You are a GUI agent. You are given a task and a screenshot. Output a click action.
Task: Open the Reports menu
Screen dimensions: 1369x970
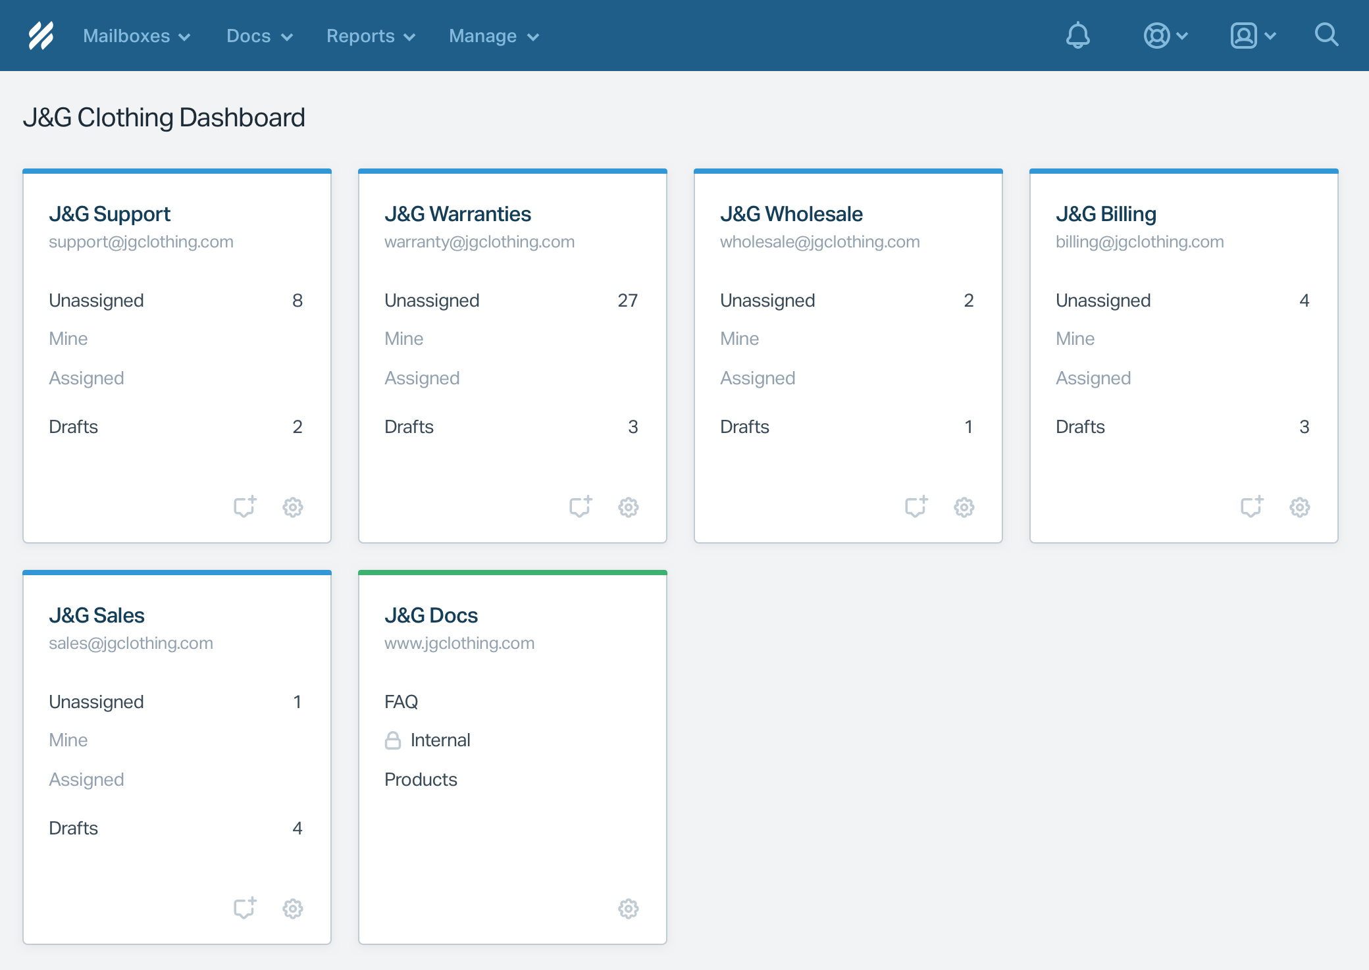371,36
